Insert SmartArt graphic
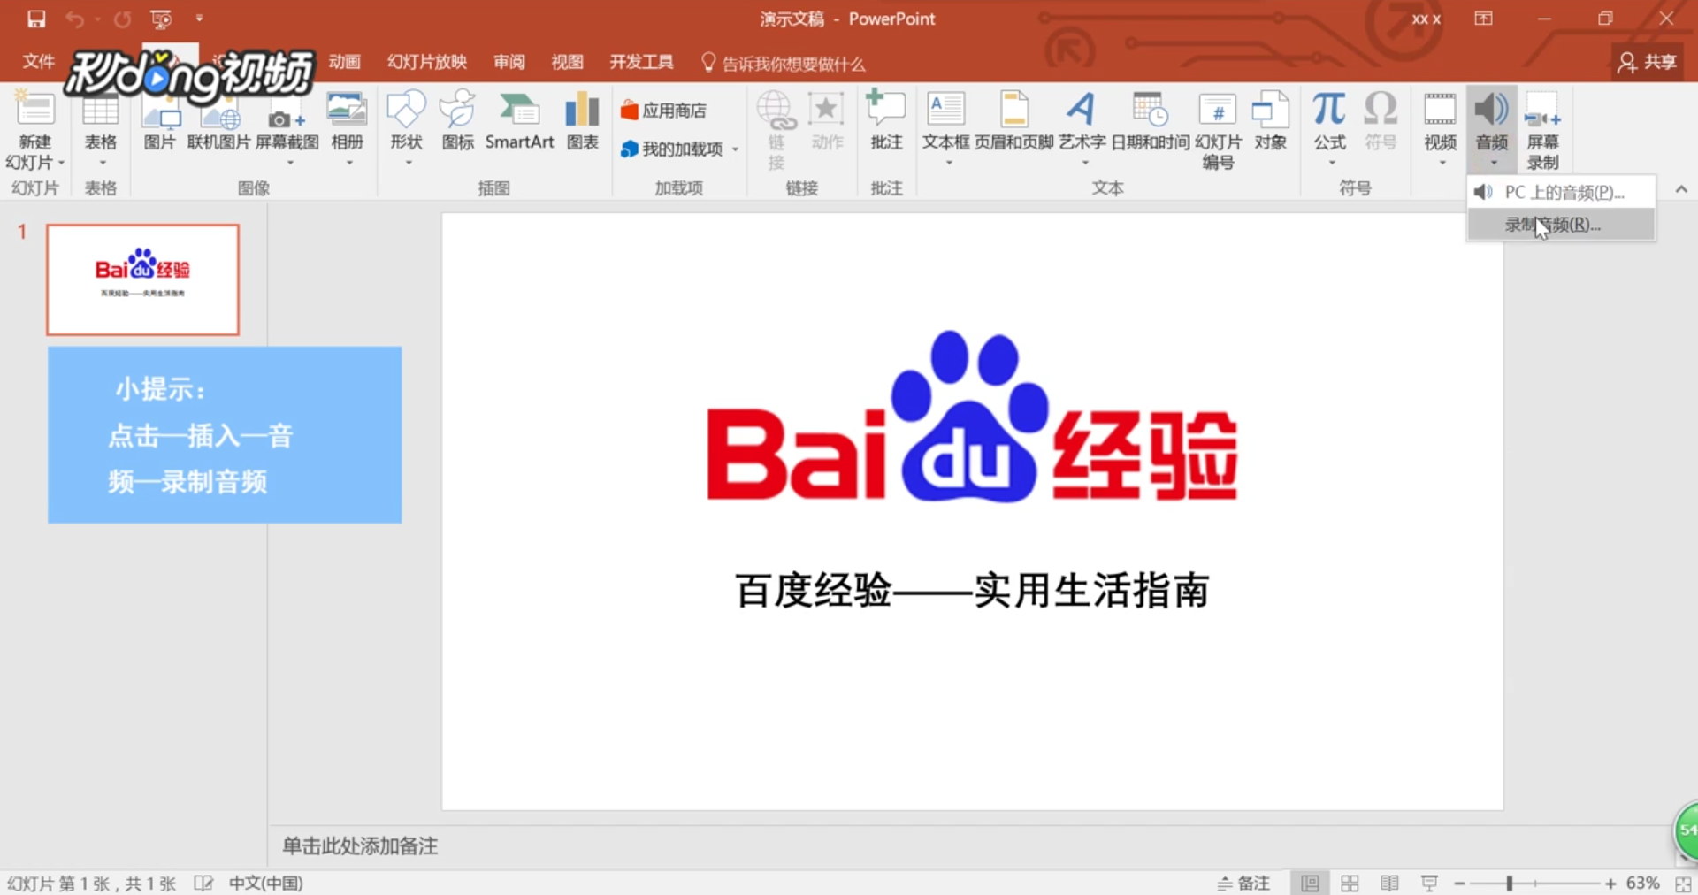The height and width of the screenshot is (895, 1698). click(x=519, y=121)
